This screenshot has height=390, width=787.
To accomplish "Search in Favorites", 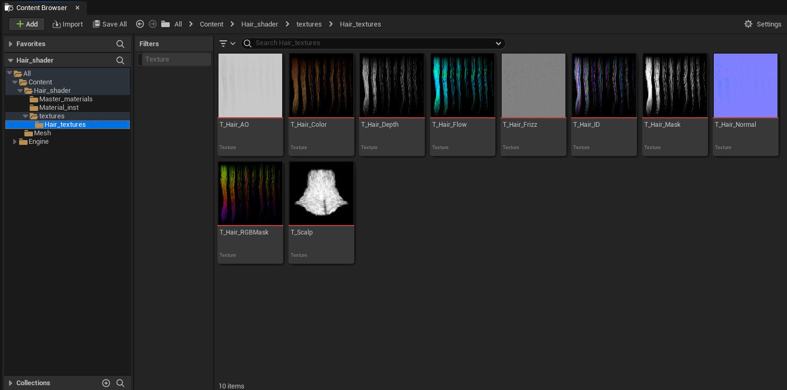I will [x=120, y=44].
